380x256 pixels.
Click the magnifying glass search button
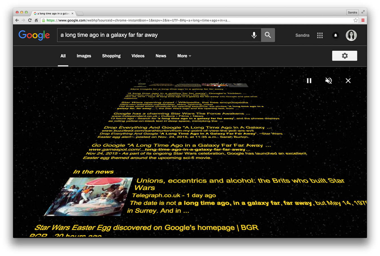(x=268, y=35)
